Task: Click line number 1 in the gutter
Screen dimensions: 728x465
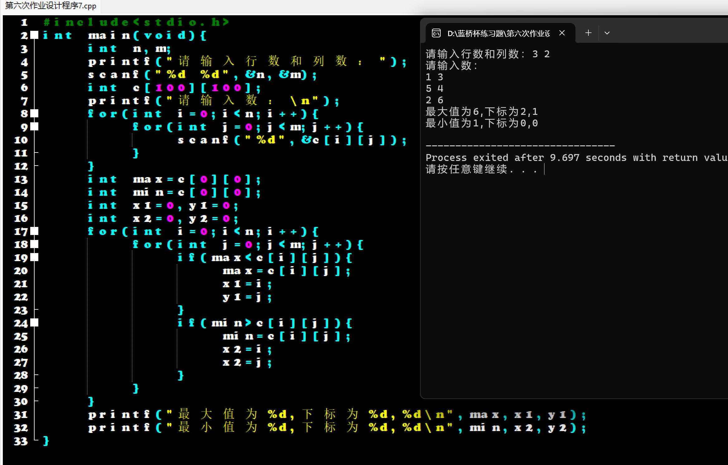Action: pos(24,22)
